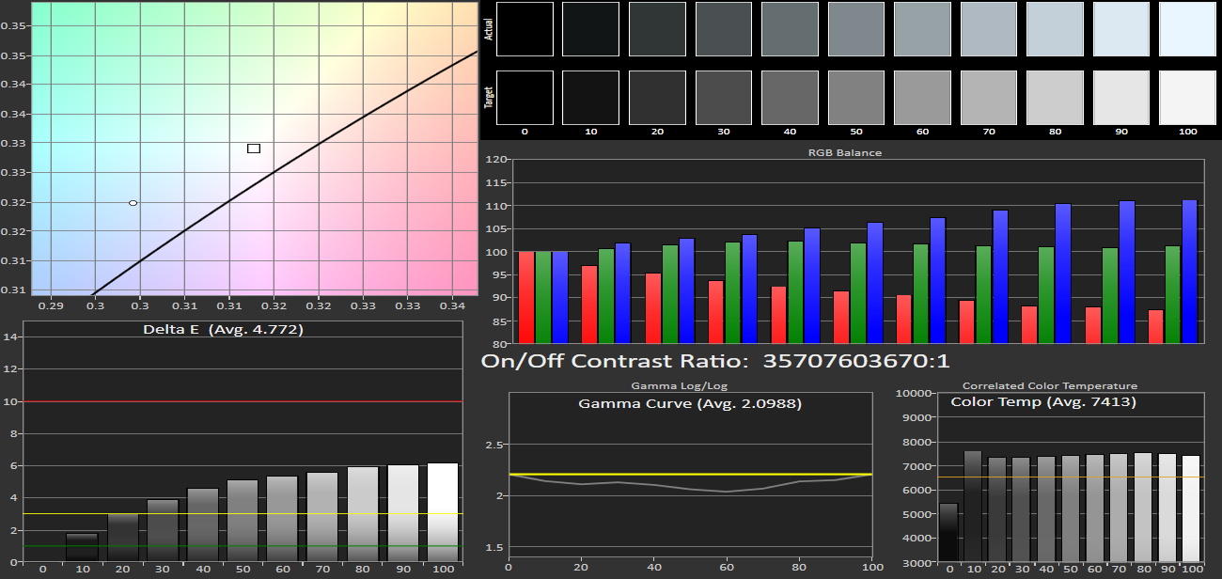Select the Actual 30% gray swatch
This screenshot has height=579, width=1222.
723,29
